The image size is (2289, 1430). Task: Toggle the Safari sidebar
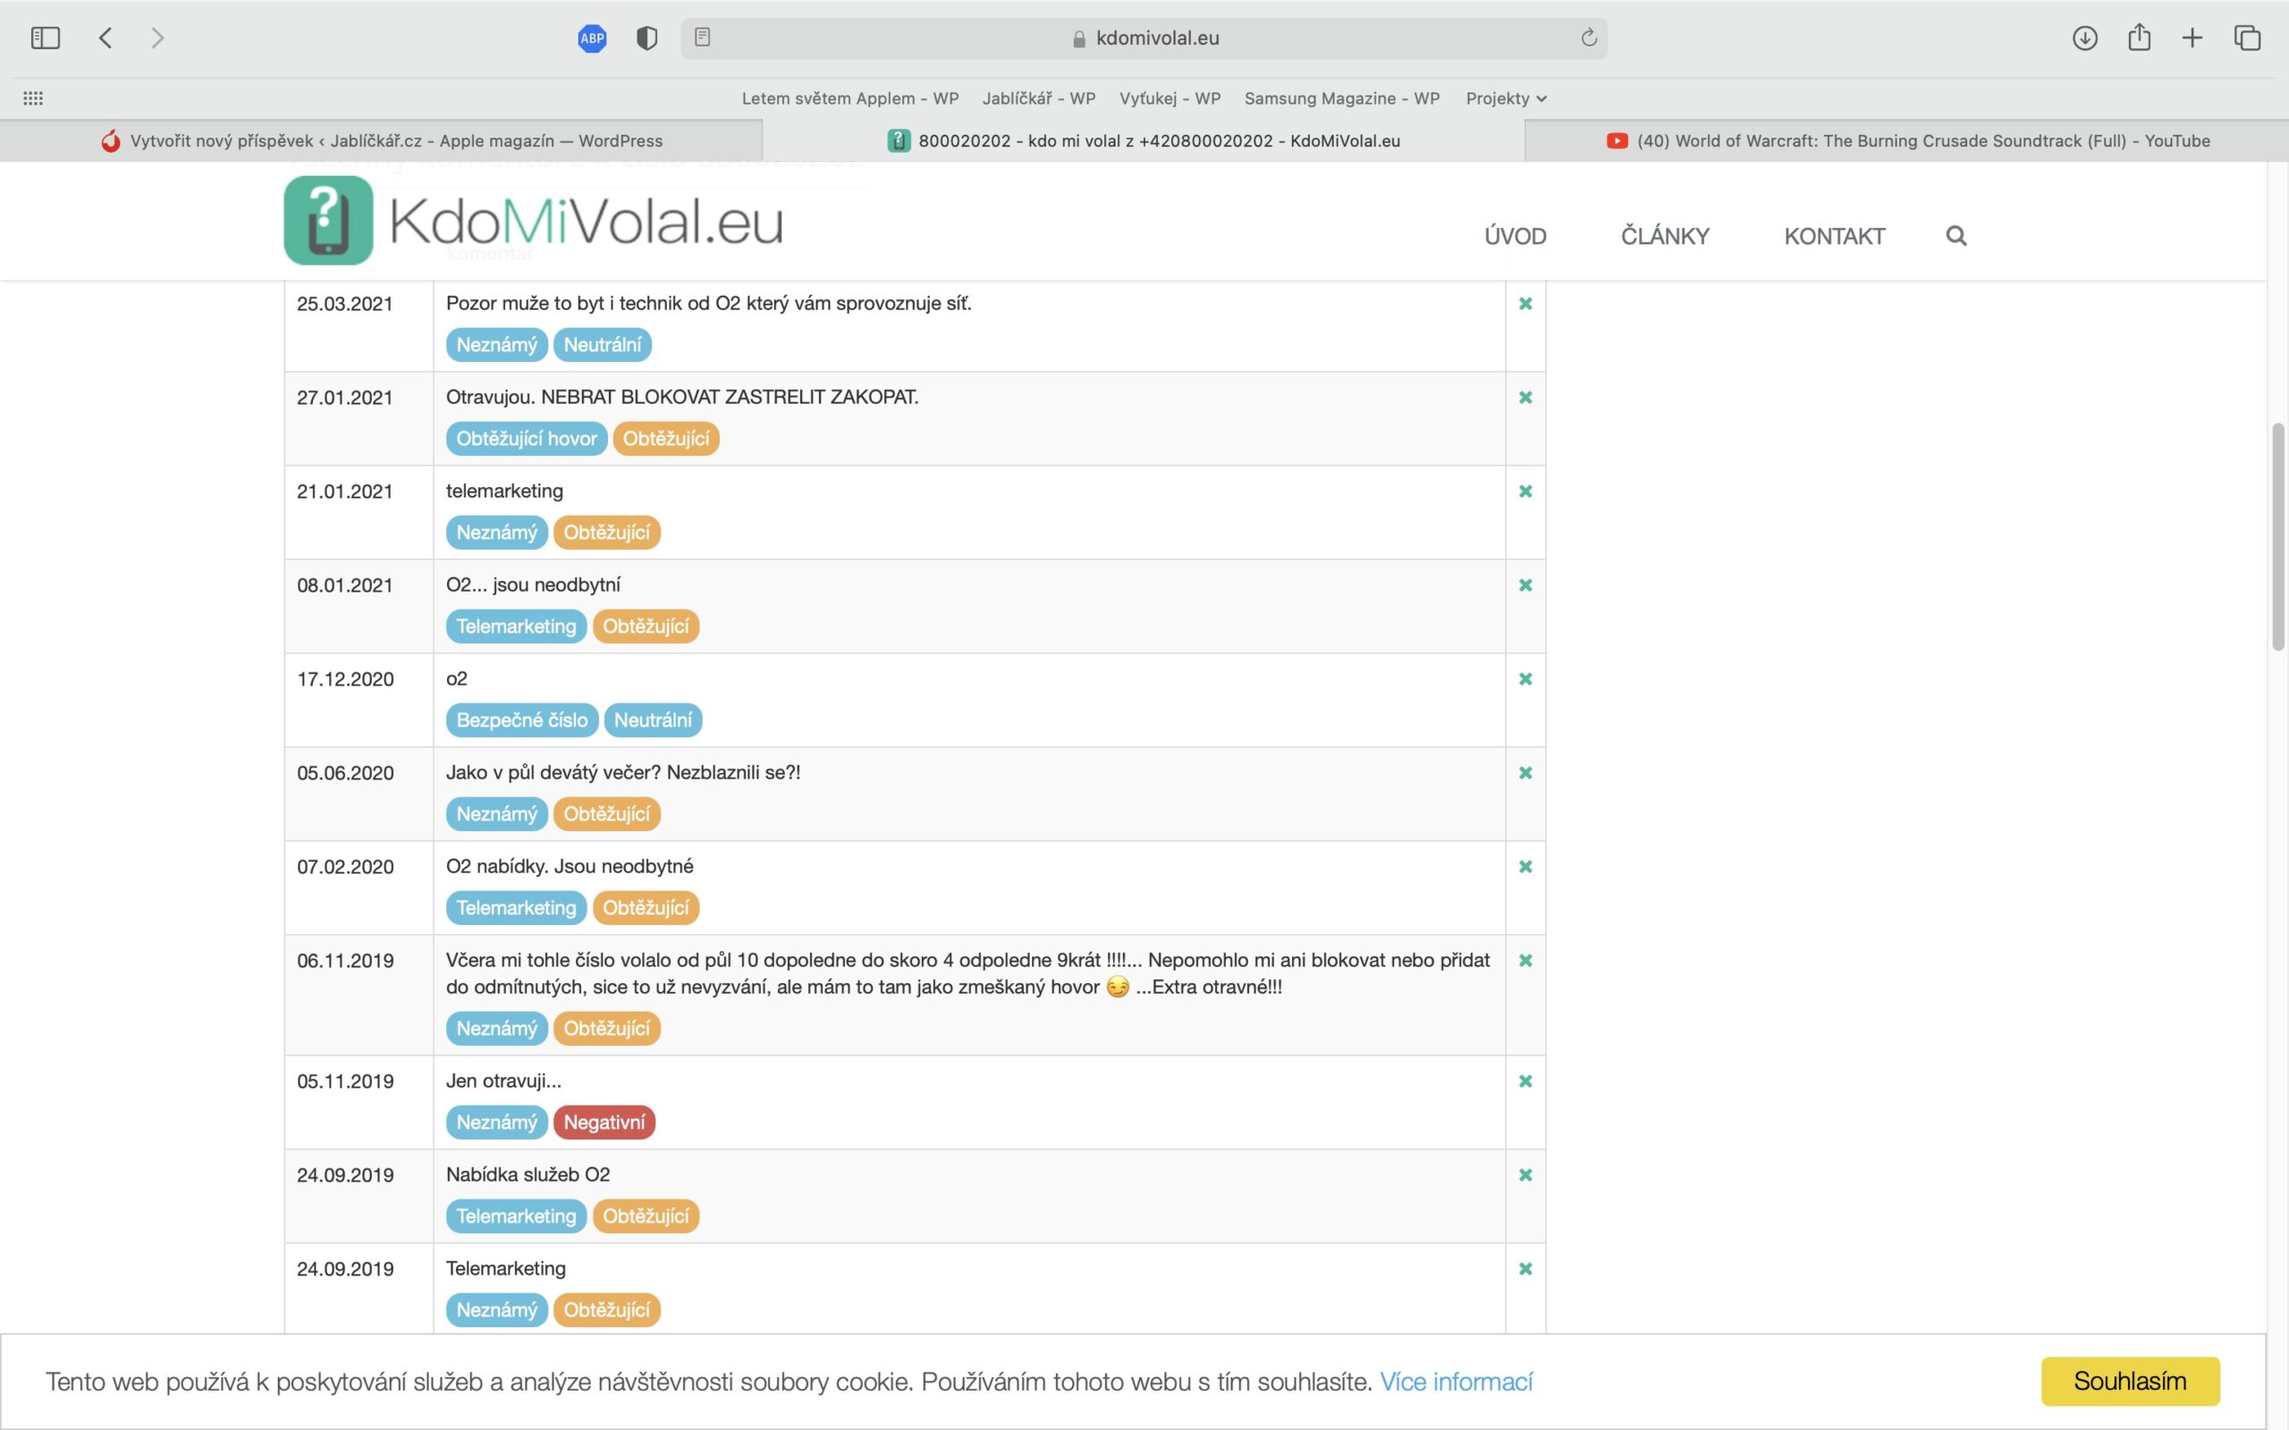[x=45, y=38]
